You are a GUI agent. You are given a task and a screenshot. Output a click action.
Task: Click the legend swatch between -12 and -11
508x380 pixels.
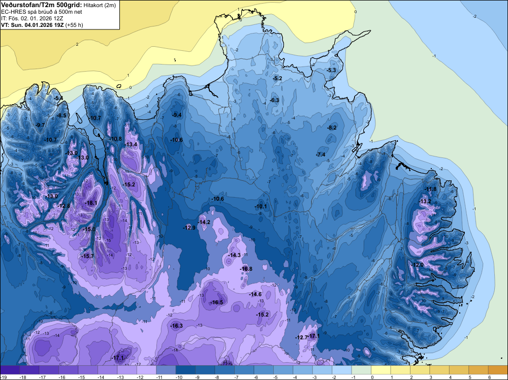coord(146,370)
